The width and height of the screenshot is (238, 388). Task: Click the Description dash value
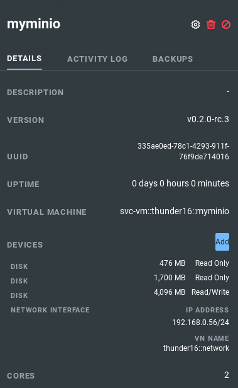click(x=228, y=92)
